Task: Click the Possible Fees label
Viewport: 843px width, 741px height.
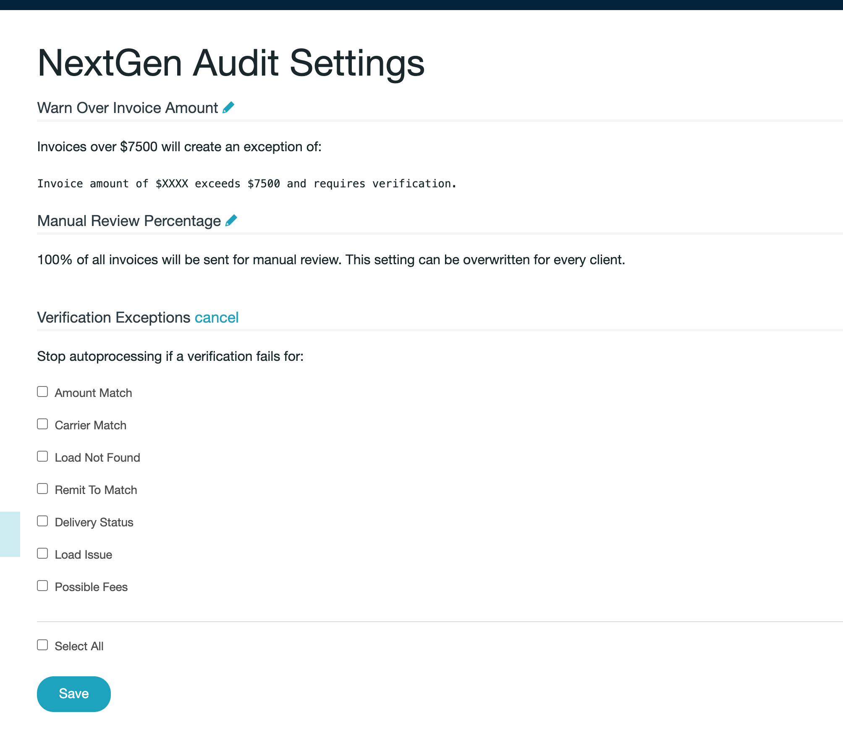Action: point(91,587)
